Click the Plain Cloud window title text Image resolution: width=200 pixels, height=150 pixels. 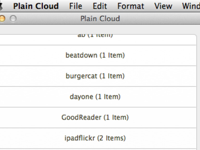(100, 19)
